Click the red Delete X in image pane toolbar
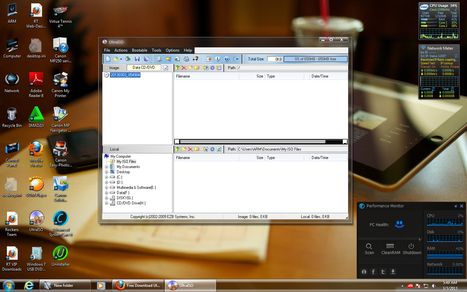The width and height of the screenshot is (467, 292). point(184,68)
